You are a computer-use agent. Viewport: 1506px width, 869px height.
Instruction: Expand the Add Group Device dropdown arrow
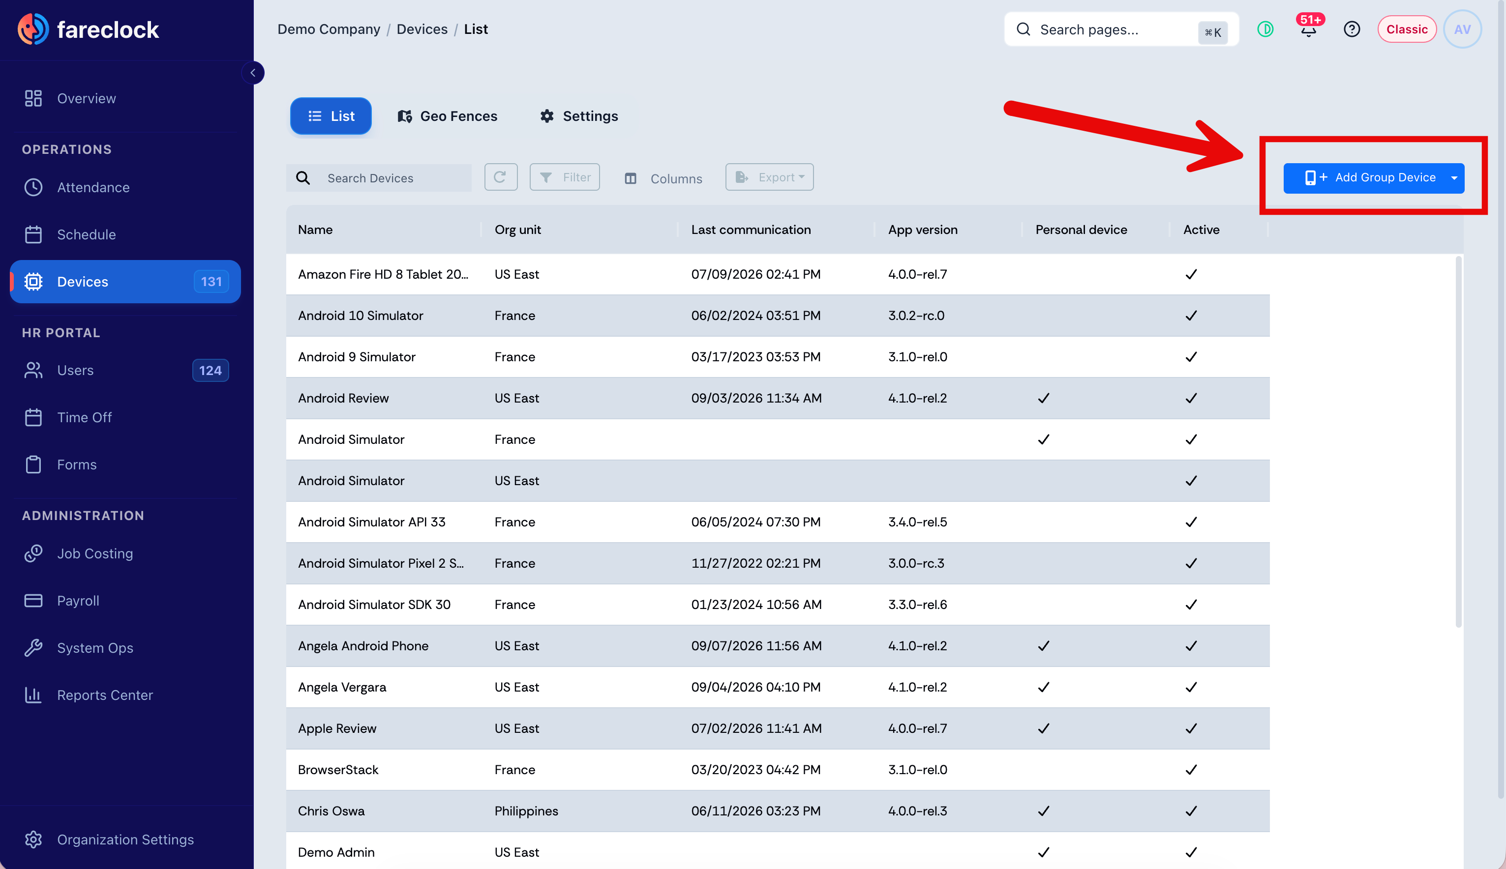[1454, 178]
